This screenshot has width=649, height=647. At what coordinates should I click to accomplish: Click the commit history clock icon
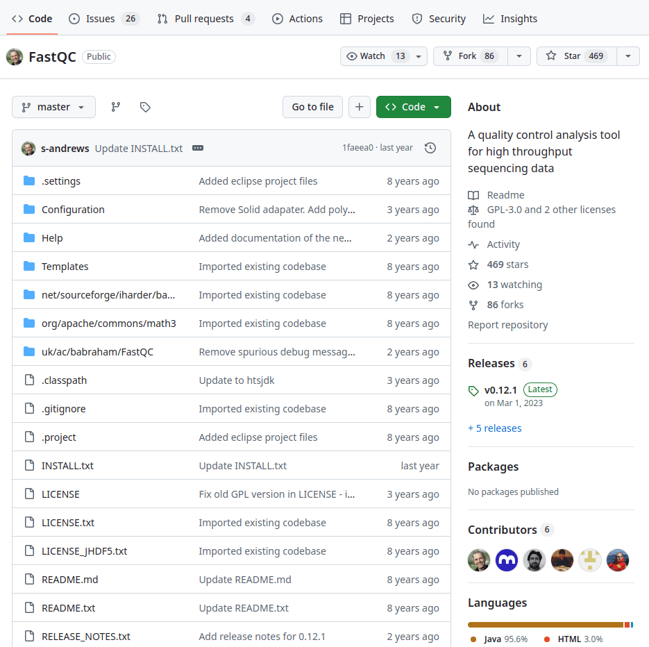430,148
